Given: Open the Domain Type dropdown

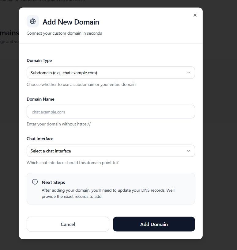Looking at the screenshot, I should pos(111,72).
